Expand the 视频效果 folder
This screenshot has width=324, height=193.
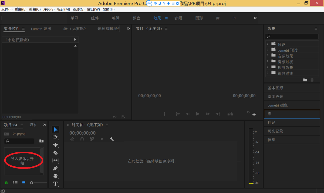tap(268, 67)
